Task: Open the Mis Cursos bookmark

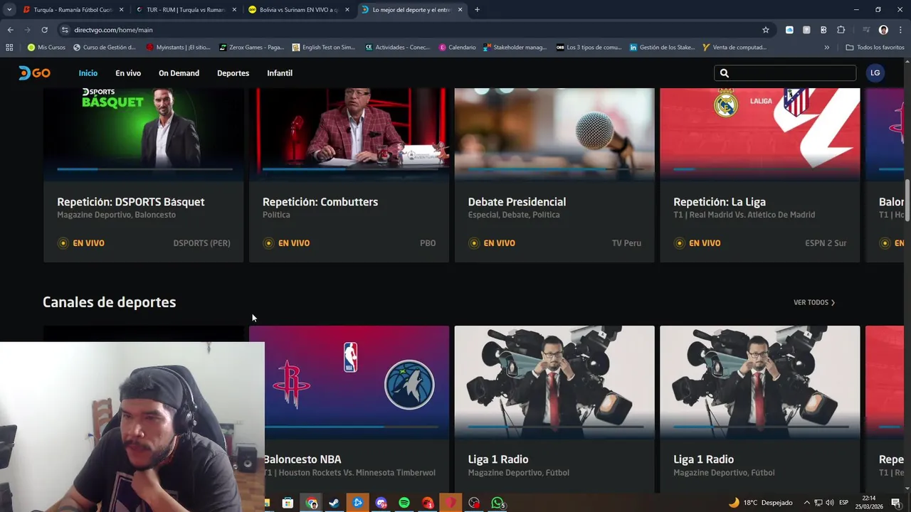Action: pos(46,48)
